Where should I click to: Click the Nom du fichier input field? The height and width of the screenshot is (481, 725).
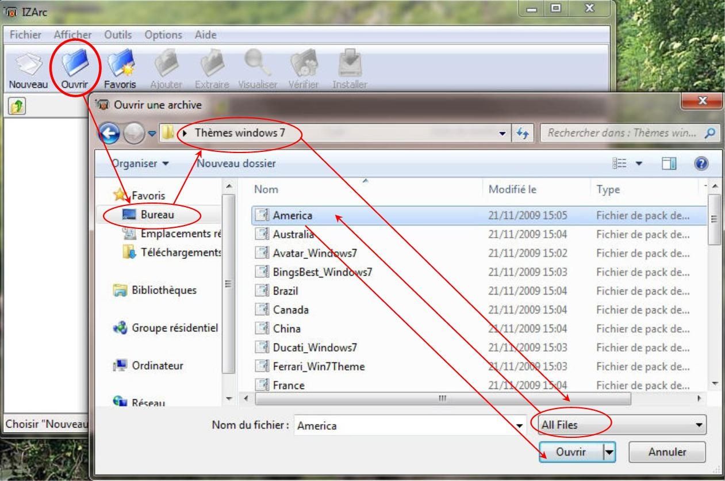tap(404, 426)
